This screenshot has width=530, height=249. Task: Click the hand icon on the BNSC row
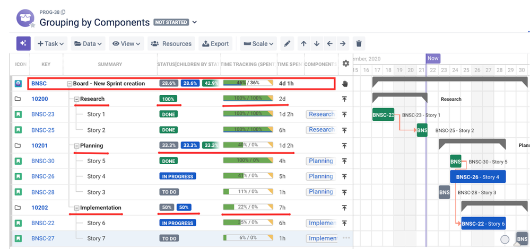coord(344,84)
